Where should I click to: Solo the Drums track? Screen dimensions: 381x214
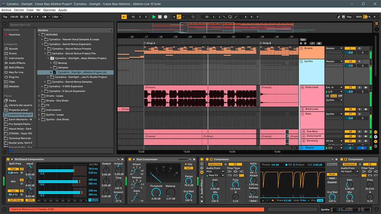[x=359, y=48]
